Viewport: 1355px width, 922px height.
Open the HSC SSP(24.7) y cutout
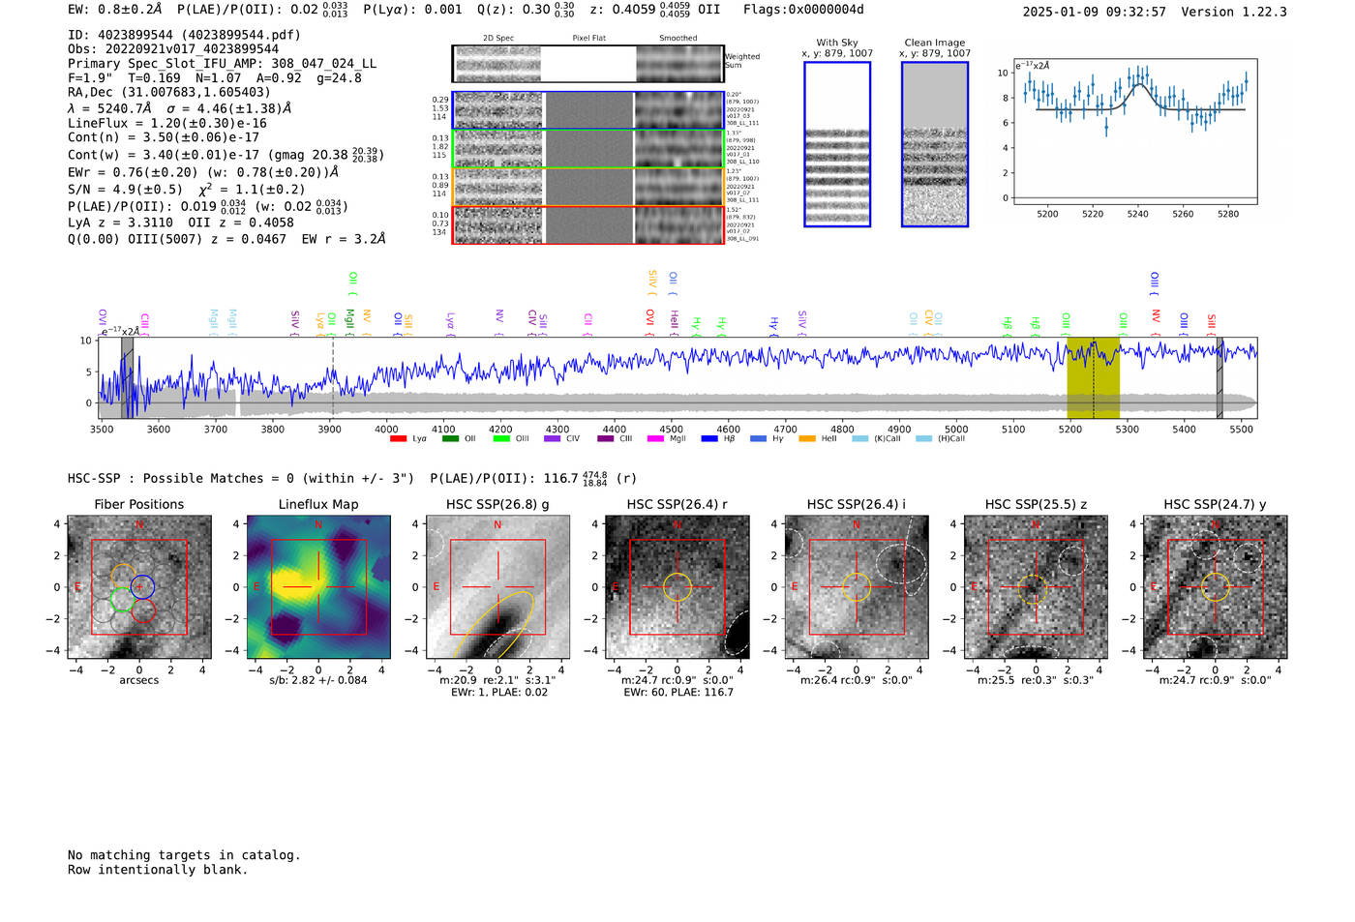click(x=1216, y=587)
